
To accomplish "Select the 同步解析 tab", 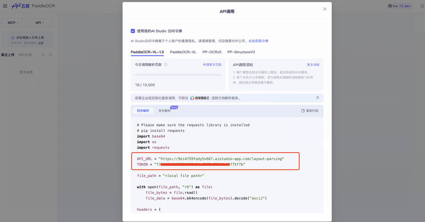I will tap(143, 111).
